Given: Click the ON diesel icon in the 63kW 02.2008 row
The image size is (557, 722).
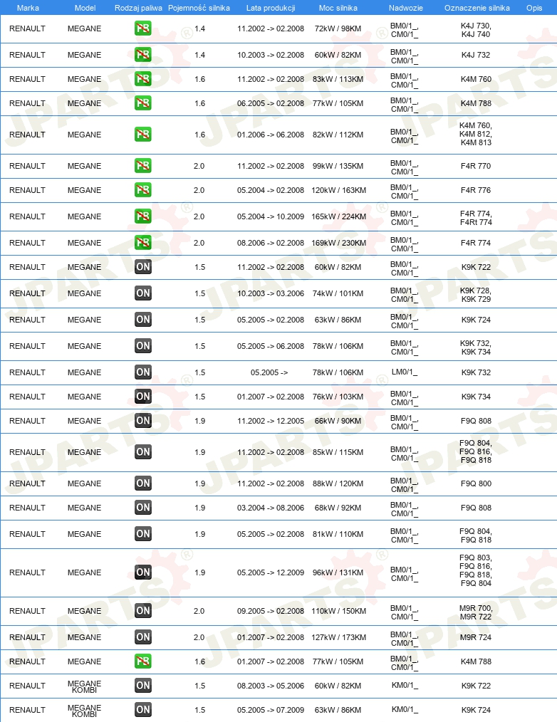Looking at the screenshot, I should pyautogui.click(x=143, y=320).
